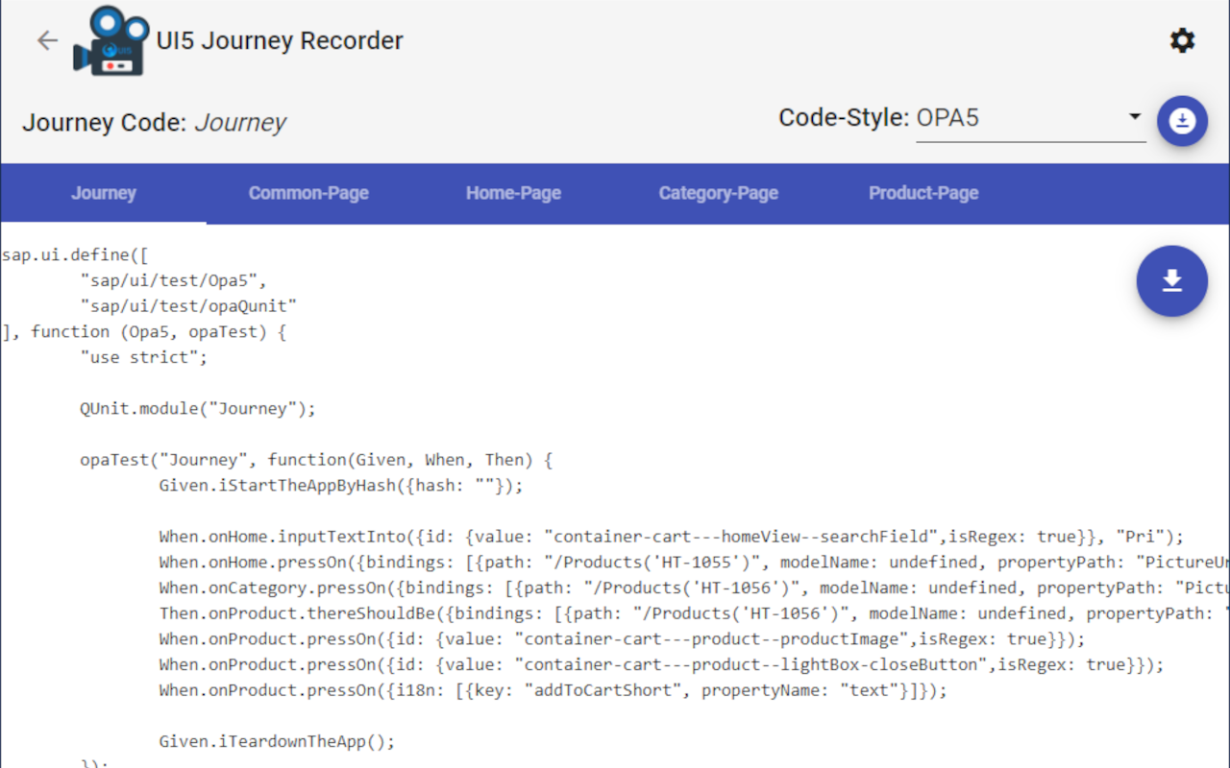Change OPA5 to another code style
This screenshot has height=768, width=1230.
[x=1030, y=117]
